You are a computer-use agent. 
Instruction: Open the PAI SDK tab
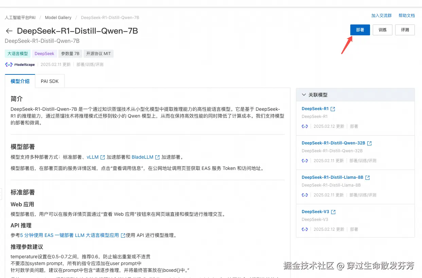click(x=50, y=81)
